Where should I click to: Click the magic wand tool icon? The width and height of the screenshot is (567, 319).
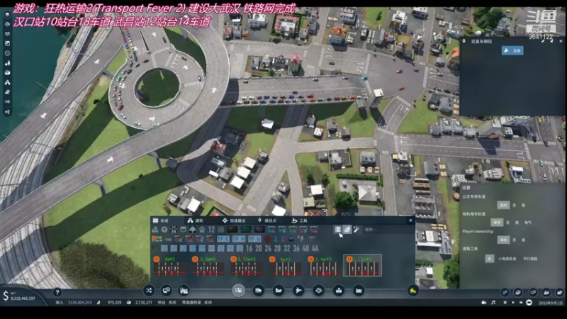pos(357,229)
